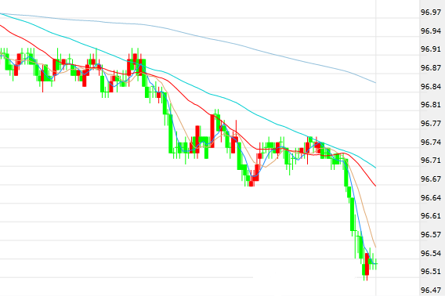This screenshot has height=296, width=445.
Task: Choose the 96.61 price axis label
Action: click(431, 216)
